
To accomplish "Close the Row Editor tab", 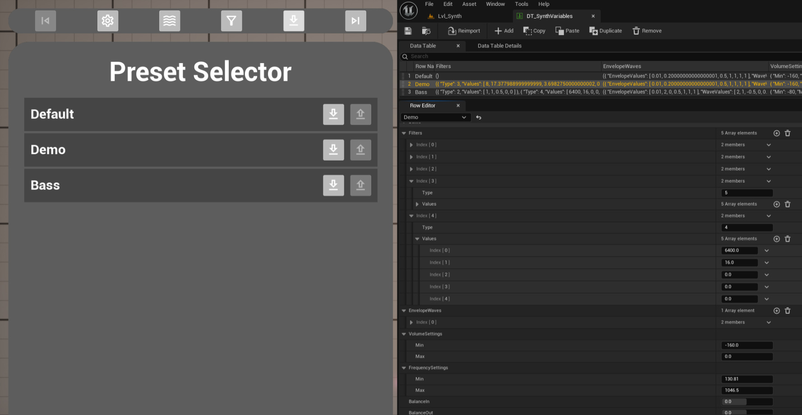I will [458, 106].
